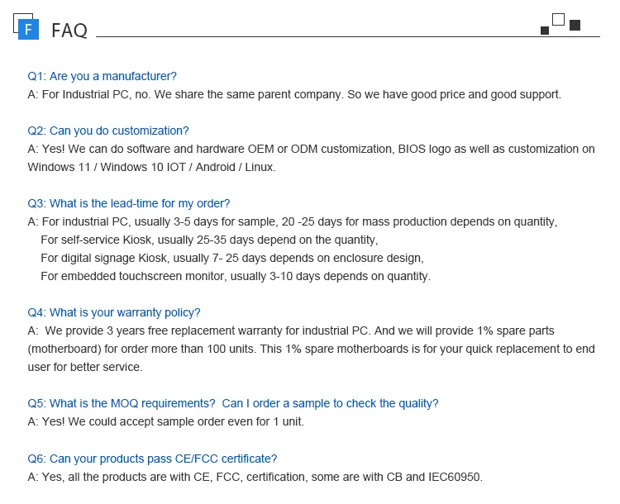Open Q6 about CE/FCC certificate
Image resolution: width=620 pixels, height=504 pixels.
[152, 459]
